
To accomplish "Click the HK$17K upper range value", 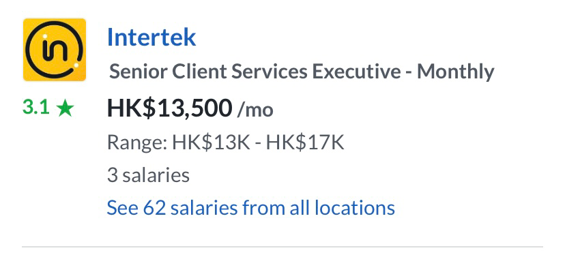I will pyautogui.click(x=305, y=142).
